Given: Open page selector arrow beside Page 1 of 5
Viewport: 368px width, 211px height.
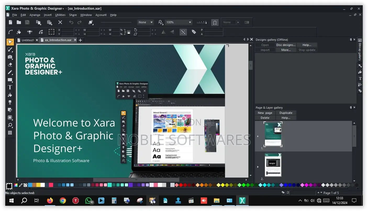Looking at the screenshot, I should (321, 193).
